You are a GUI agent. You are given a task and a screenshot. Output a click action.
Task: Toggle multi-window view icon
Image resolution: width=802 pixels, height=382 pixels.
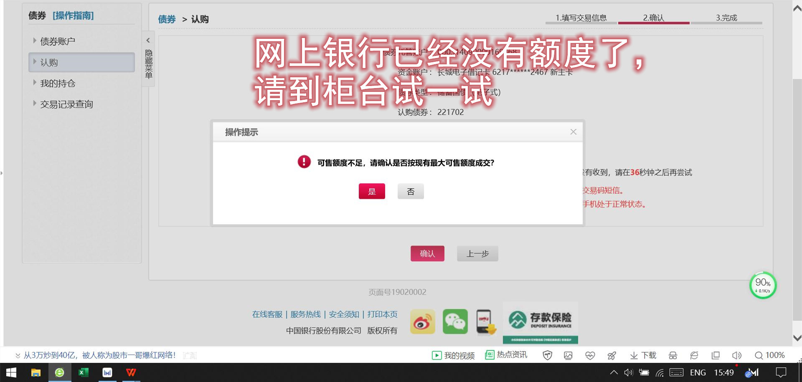(x=716, y=355)
